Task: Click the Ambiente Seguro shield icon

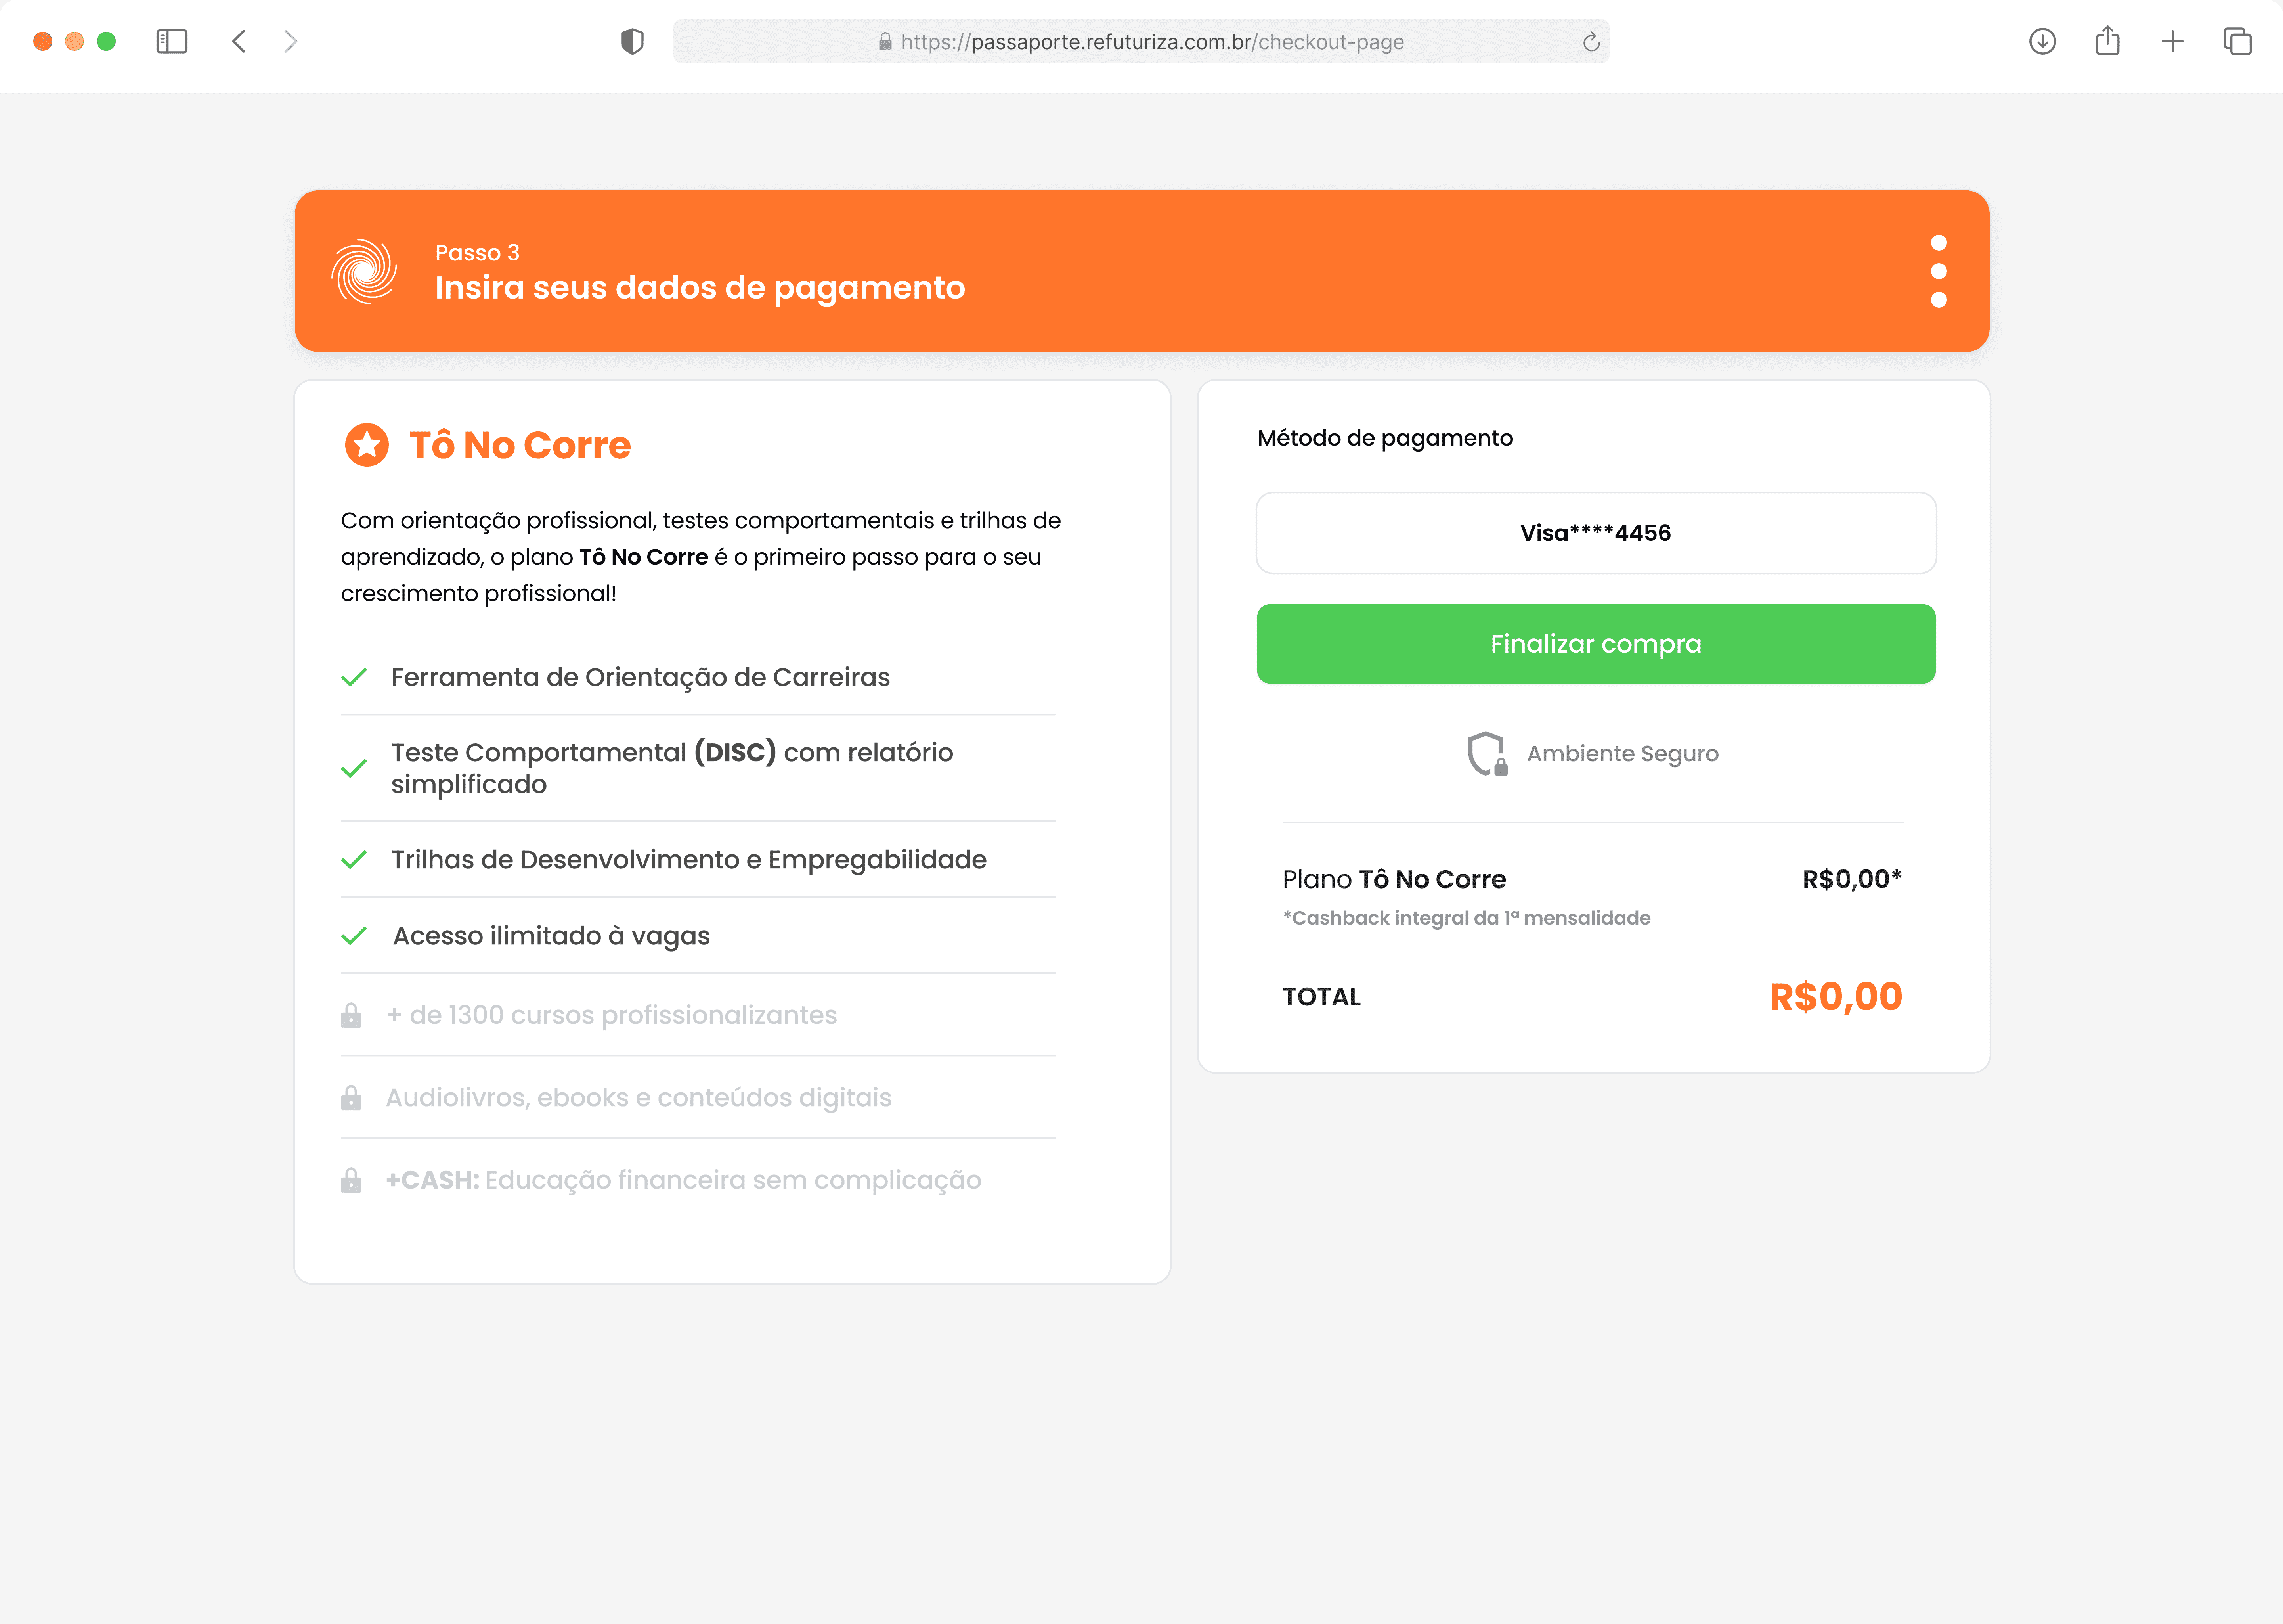Action: click(1486, 753)
